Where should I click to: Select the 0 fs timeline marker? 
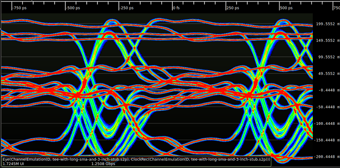pos(177,8)
